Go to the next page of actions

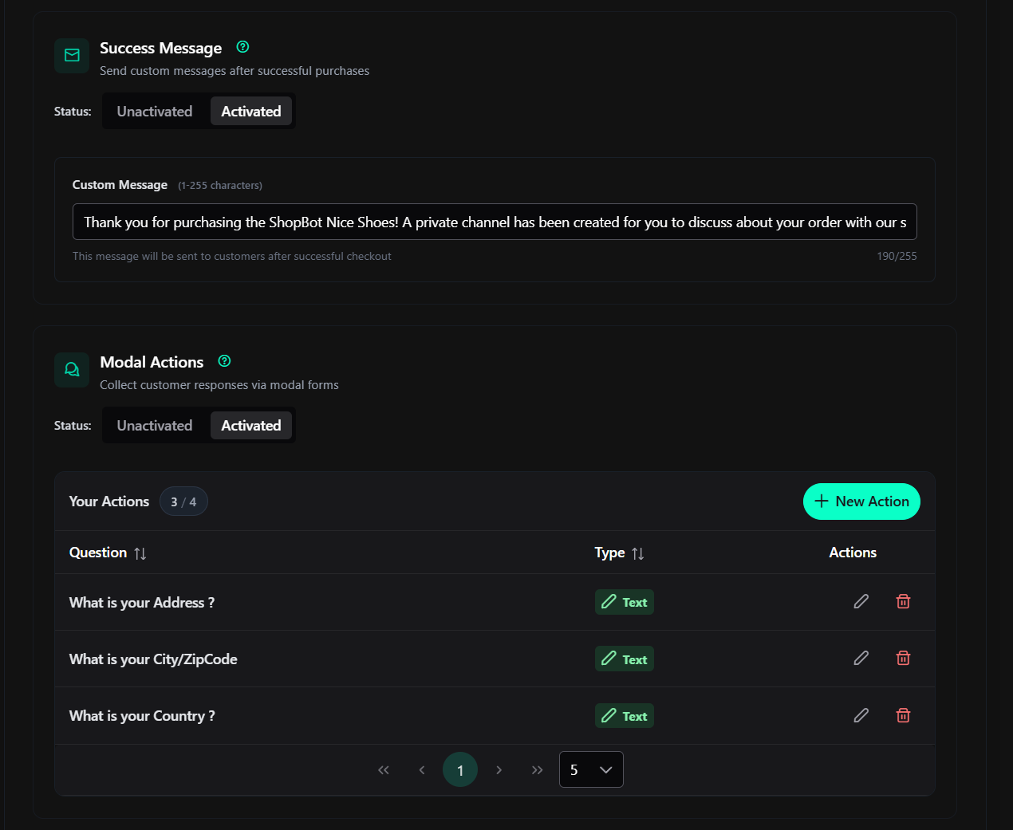coord(499,770)
